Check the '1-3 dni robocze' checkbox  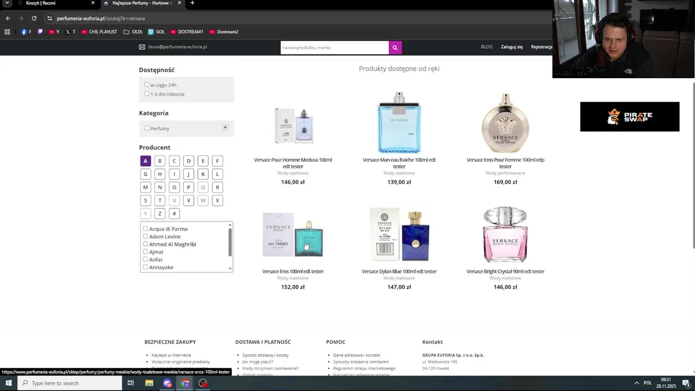(147, 94)
